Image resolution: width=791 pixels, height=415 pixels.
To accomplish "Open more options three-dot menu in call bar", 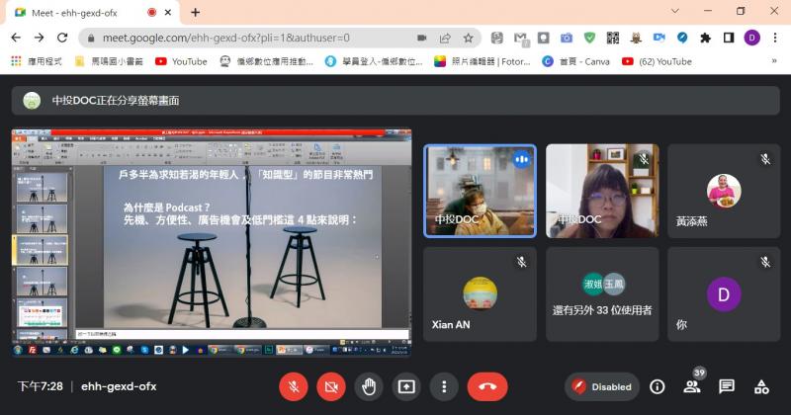I will pyautogui.click(x=444, y=386).
